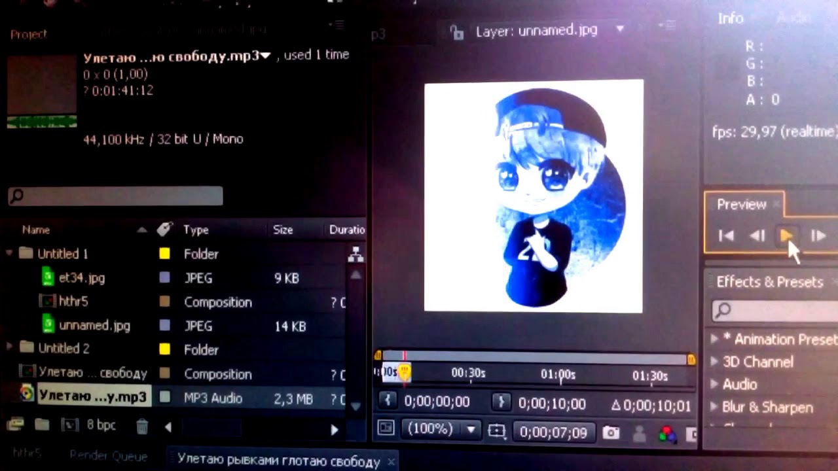Switch to the hthr5 timeline tab

(x=27, y=453)
